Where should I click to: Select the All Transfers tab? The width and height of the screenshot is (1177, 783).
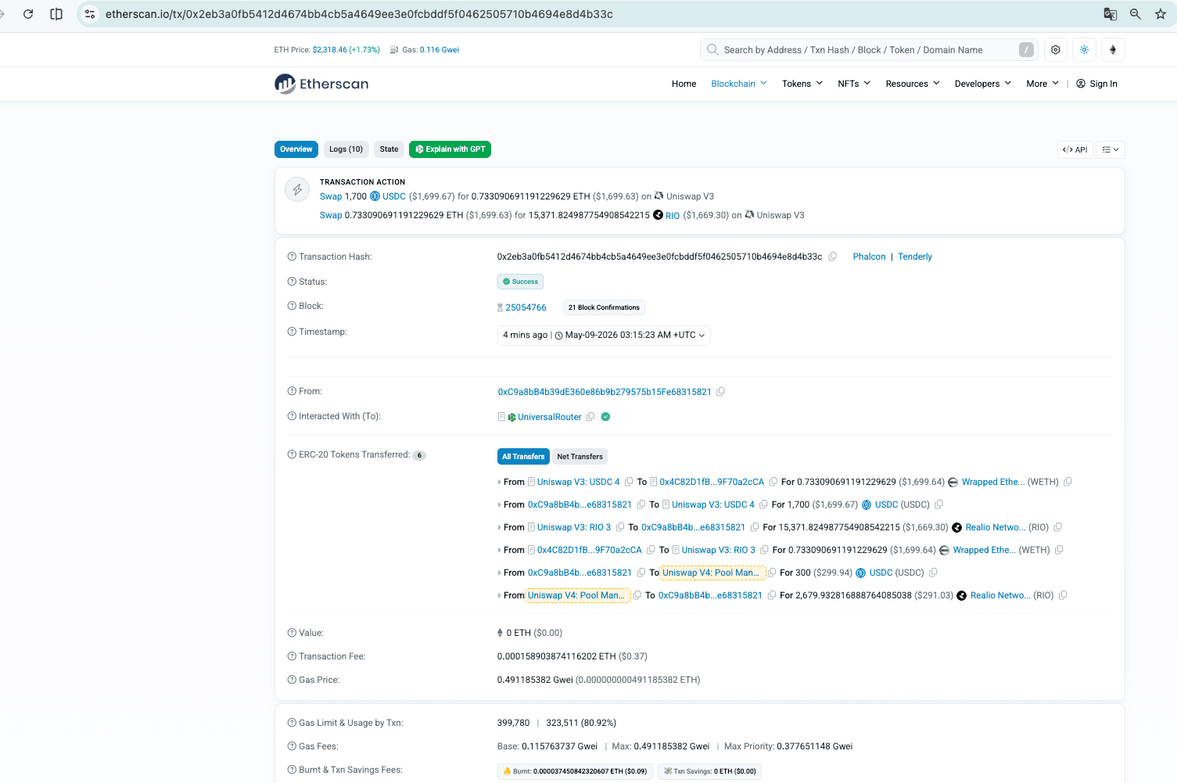click(x=523, y=457)
